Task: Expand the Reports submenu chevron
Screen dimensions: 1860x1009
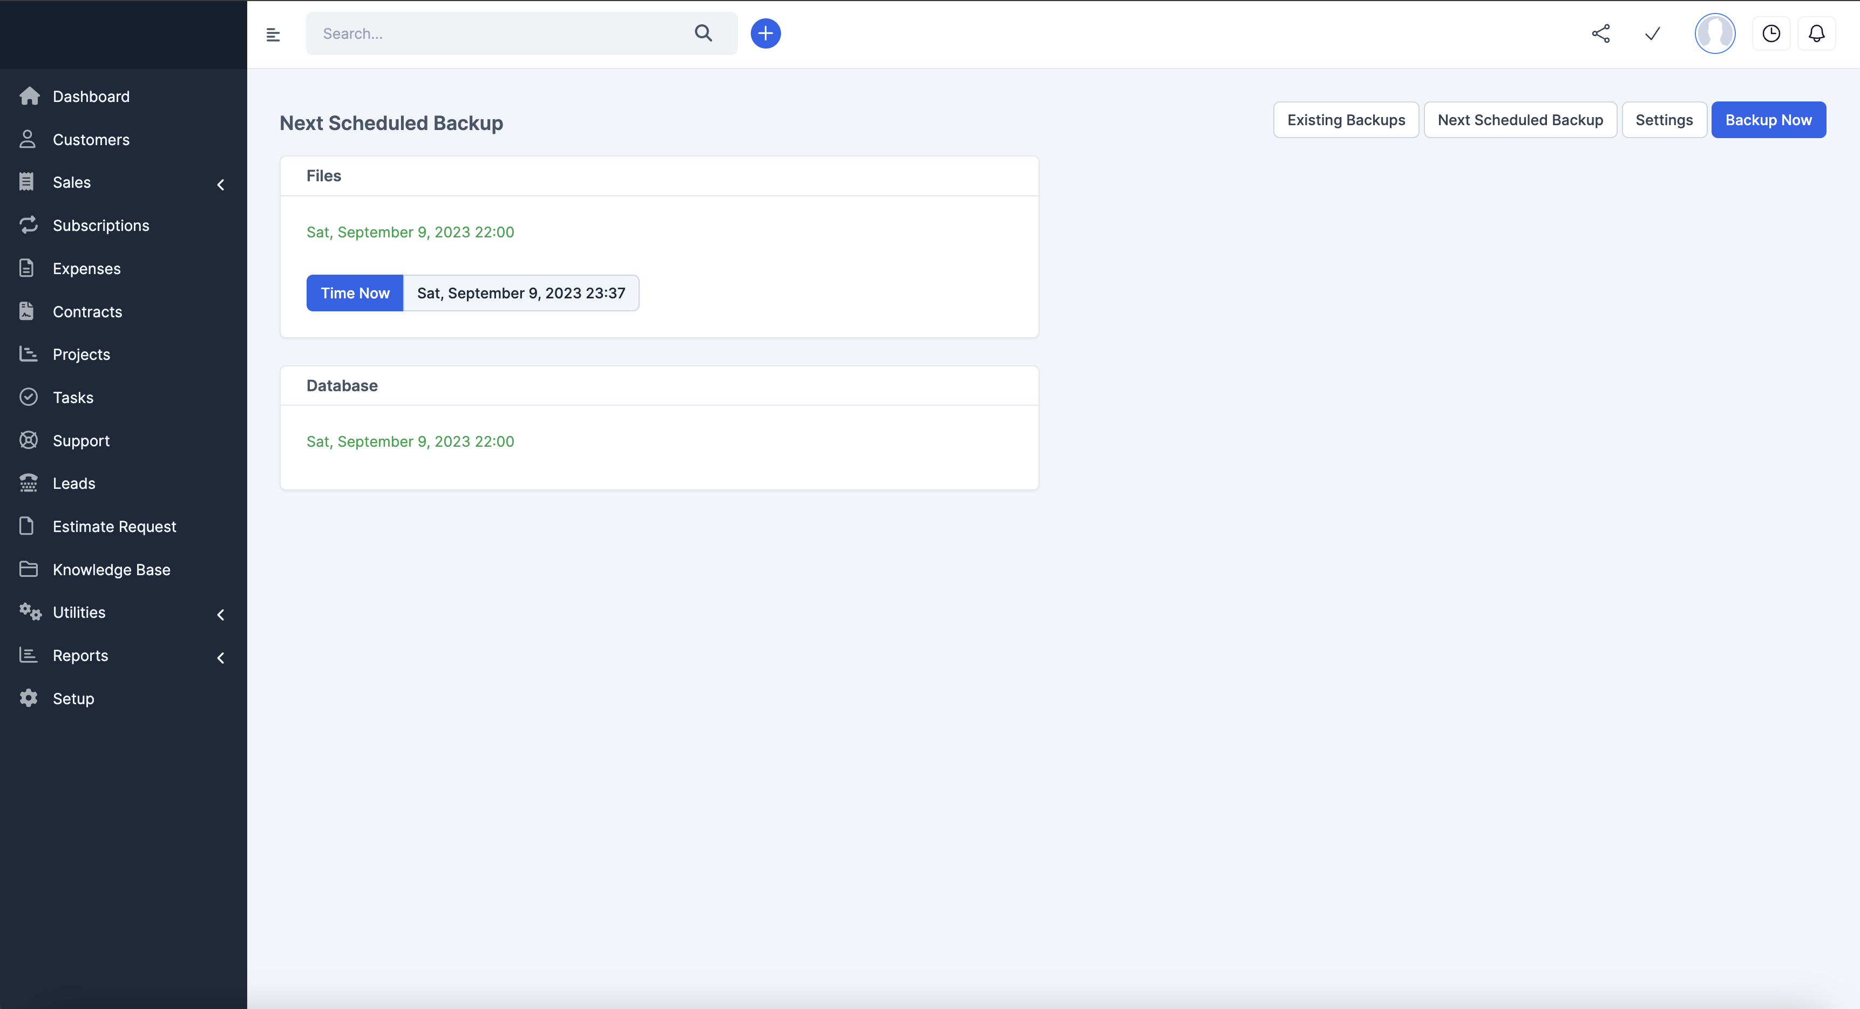Action: [221, 658]
